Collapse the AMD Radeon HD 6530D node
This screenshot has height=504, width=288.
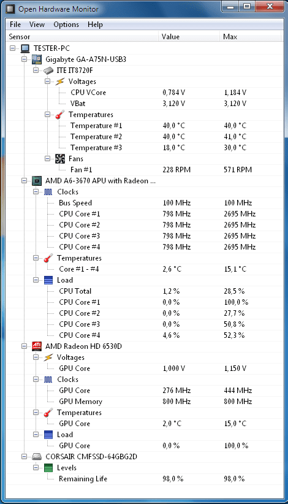click(24, 346)
